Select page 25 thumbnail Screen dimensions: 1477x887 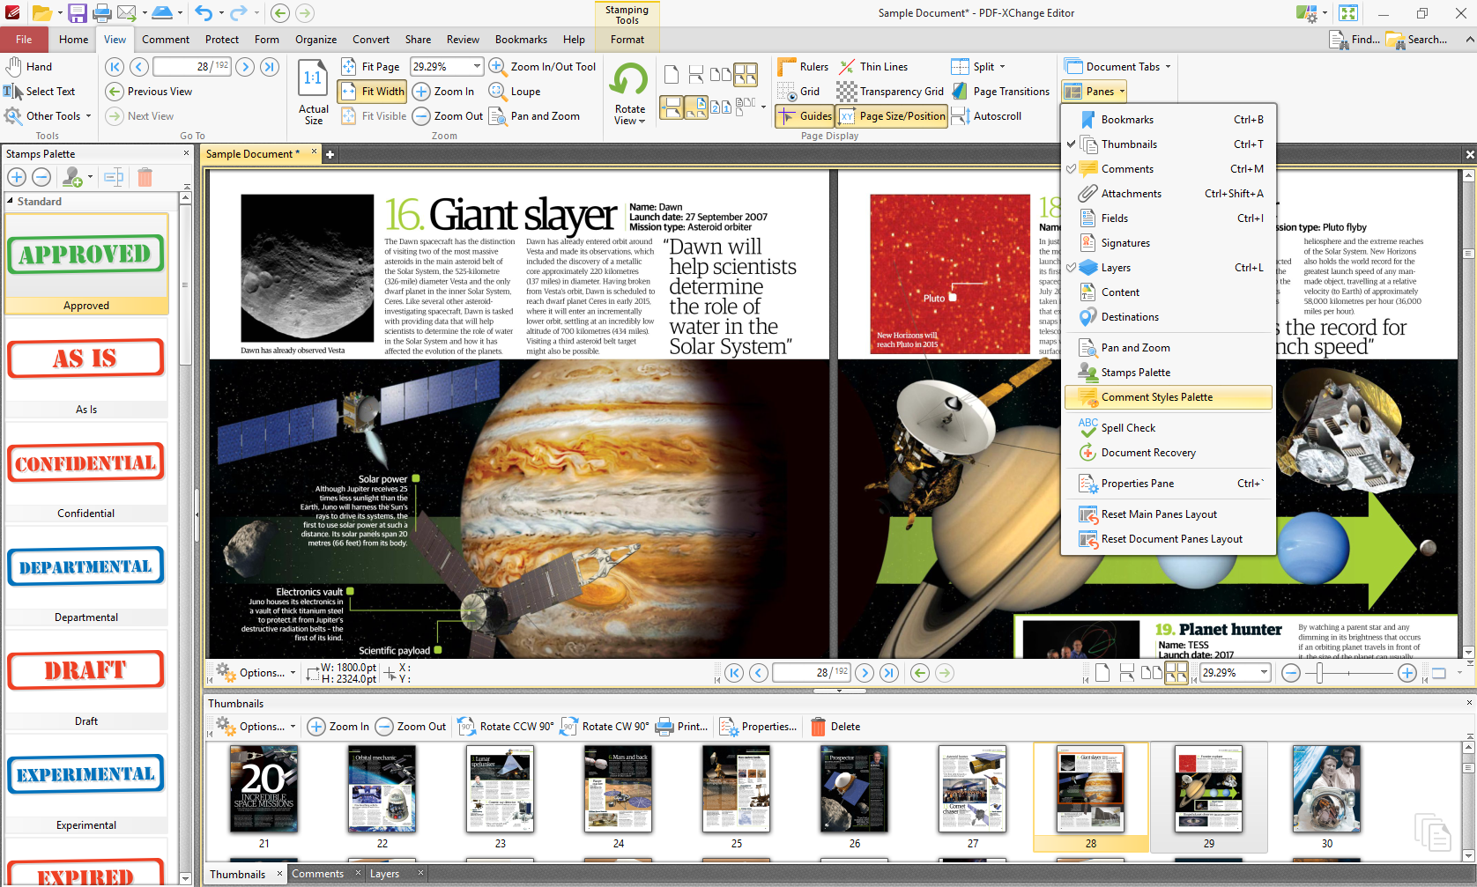[736, 797]
